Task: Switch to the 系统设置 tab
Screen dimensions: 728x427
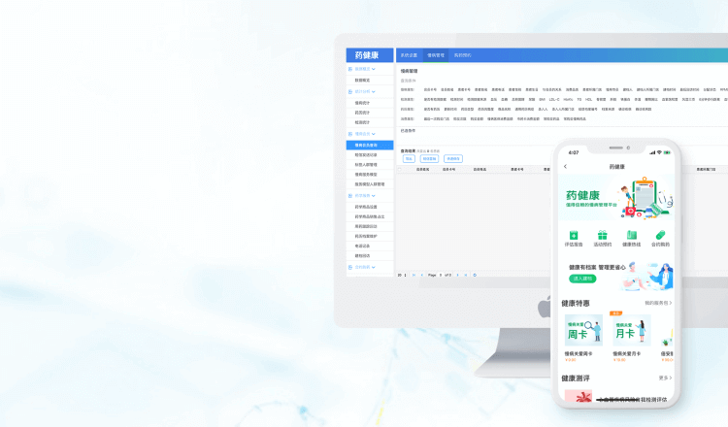Action: click(409, 55)
